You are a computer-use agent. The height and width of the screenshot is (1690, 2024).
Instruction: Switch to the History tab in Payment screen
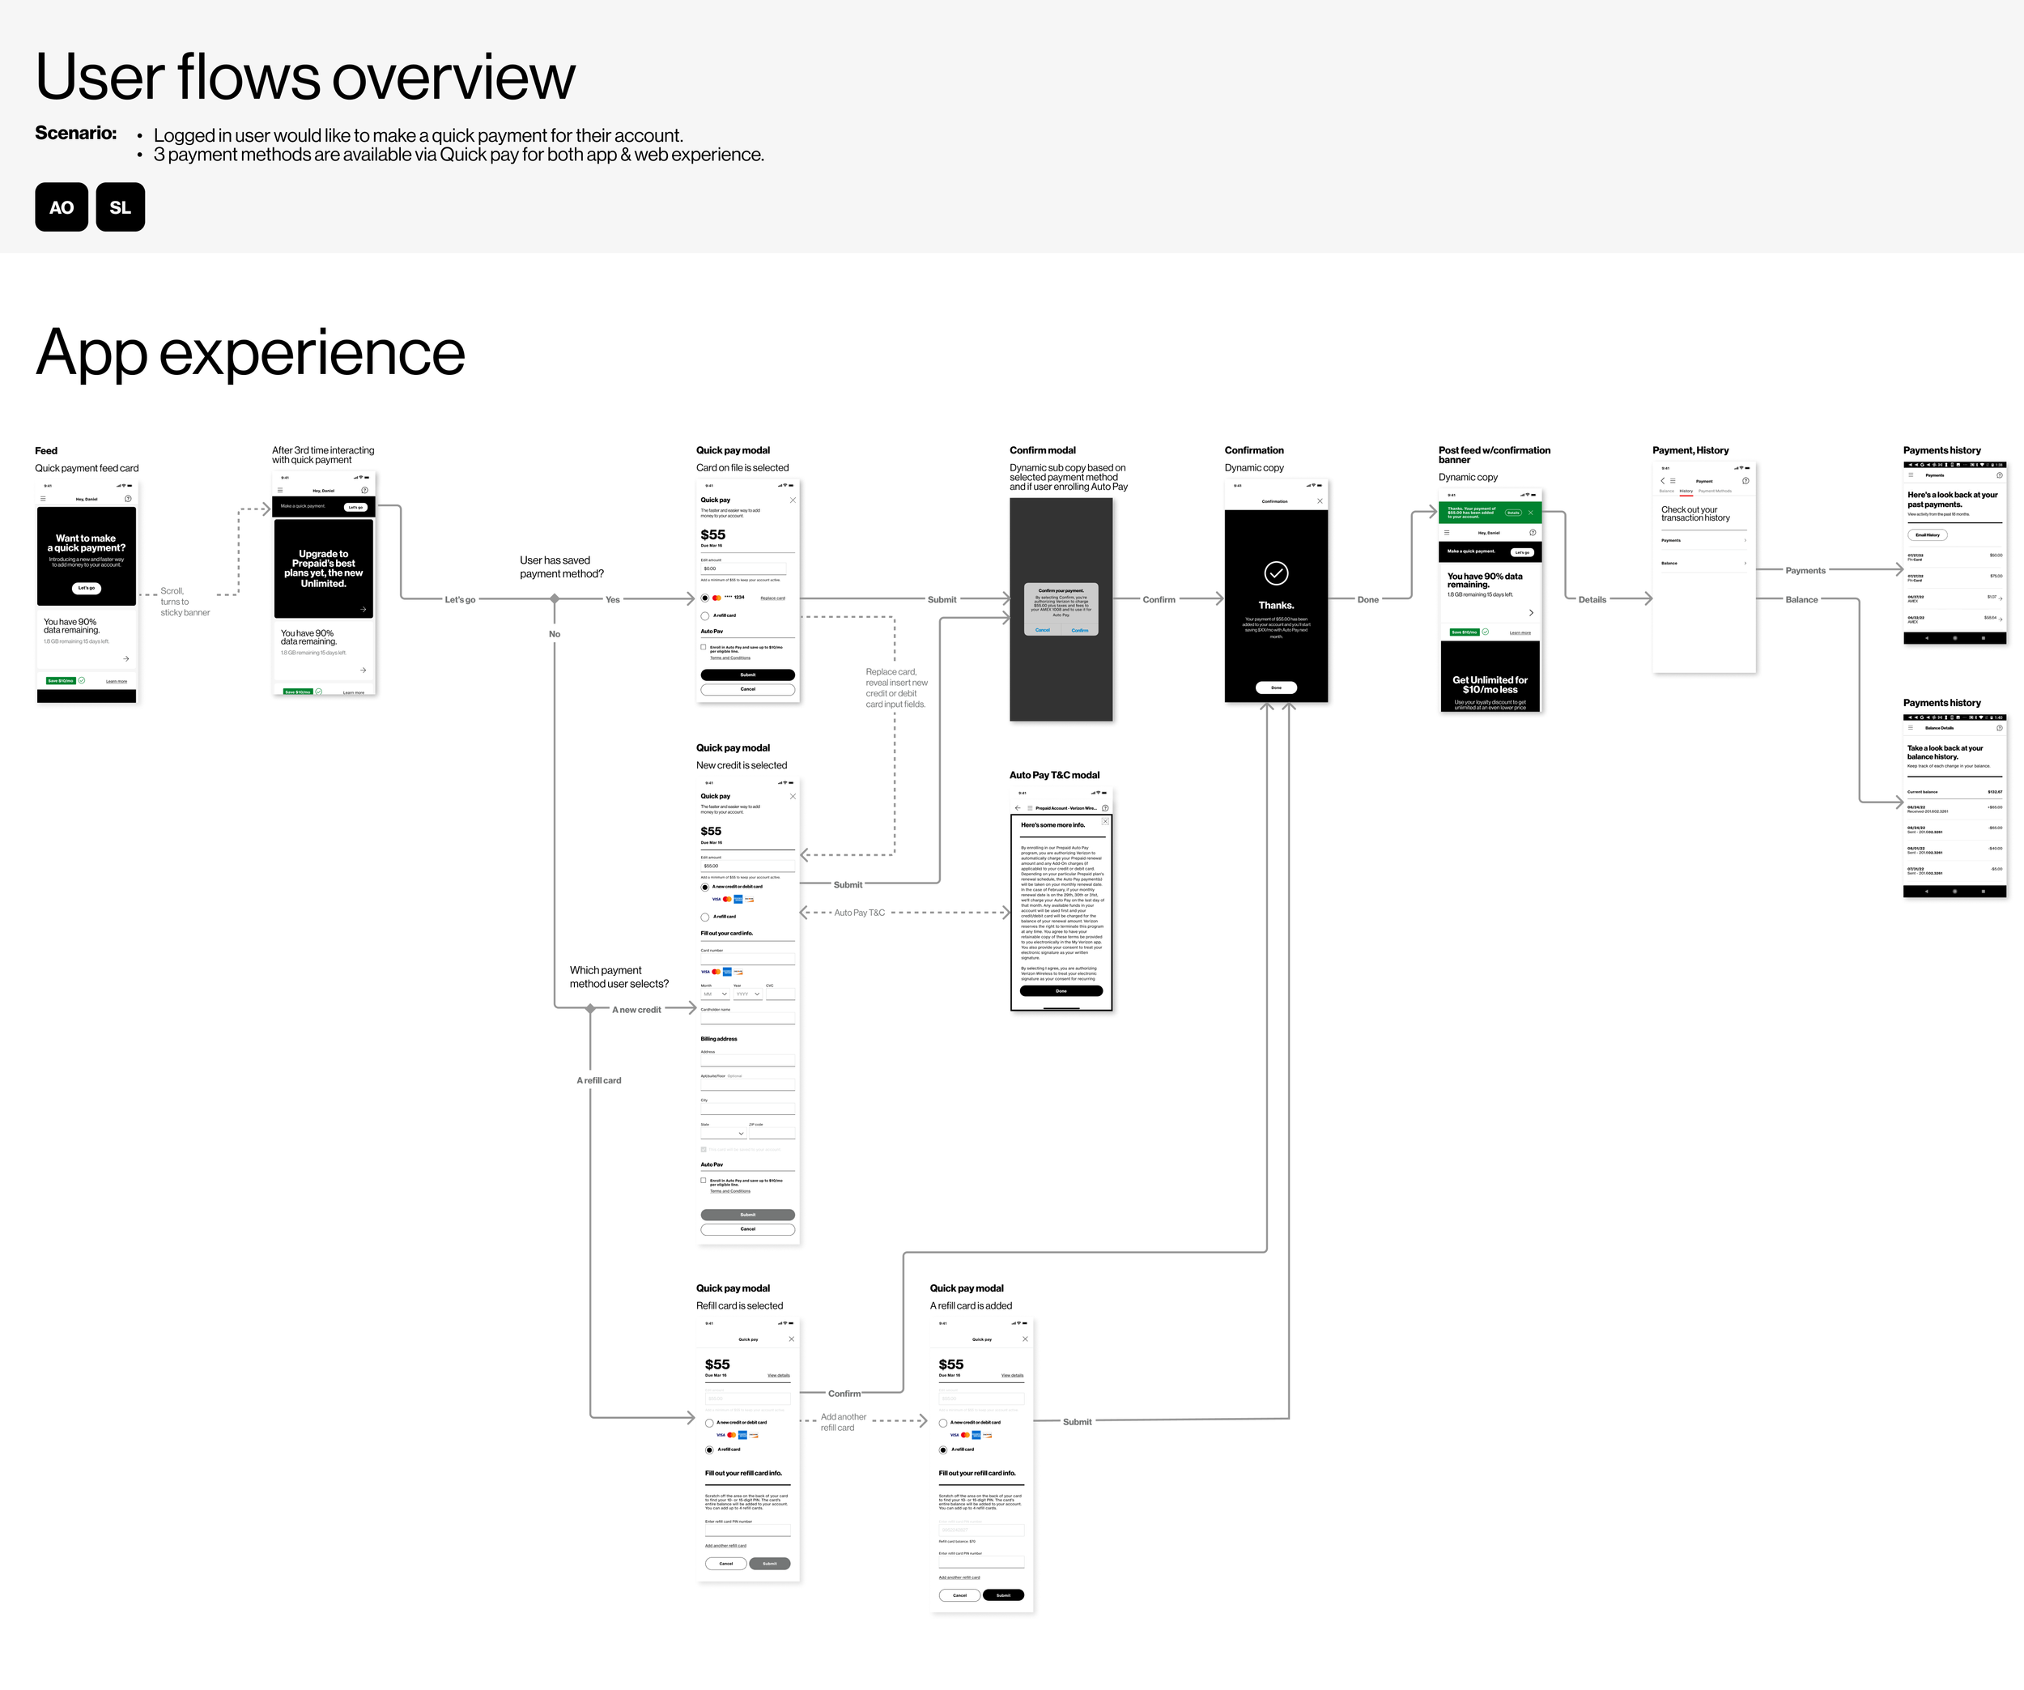tap(1686, 492)
